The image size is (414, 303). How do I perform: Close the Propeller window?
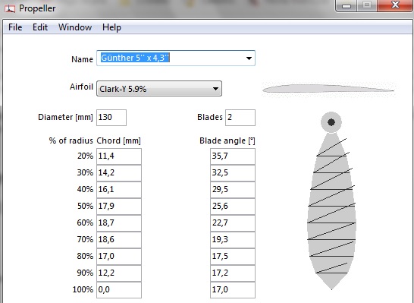(395, 5)
